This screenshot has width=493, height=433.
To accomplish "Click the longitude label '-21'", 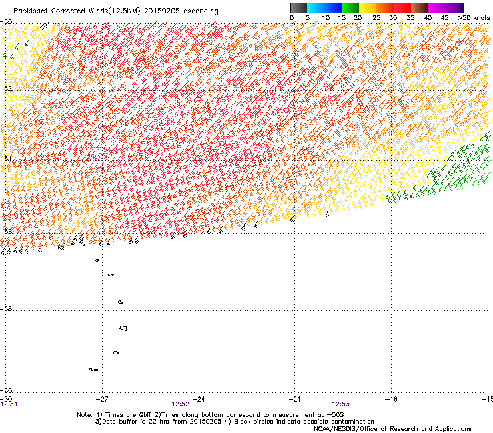I will (294, 399).
